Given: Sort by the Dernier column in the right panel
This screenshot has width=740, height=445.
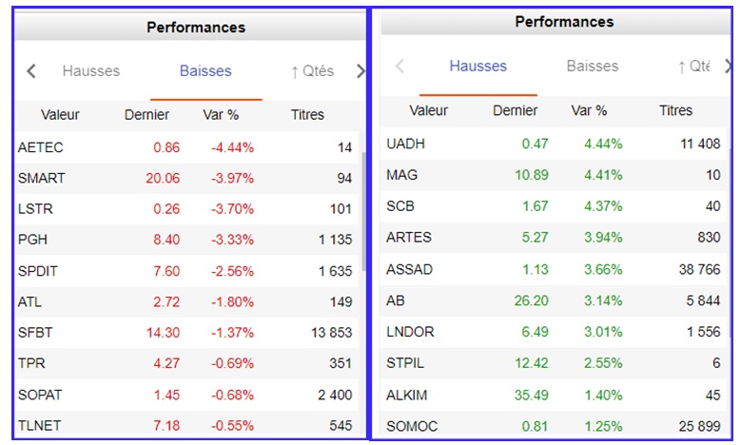Looking at the screenshot, I should click(x=516, y=111).
